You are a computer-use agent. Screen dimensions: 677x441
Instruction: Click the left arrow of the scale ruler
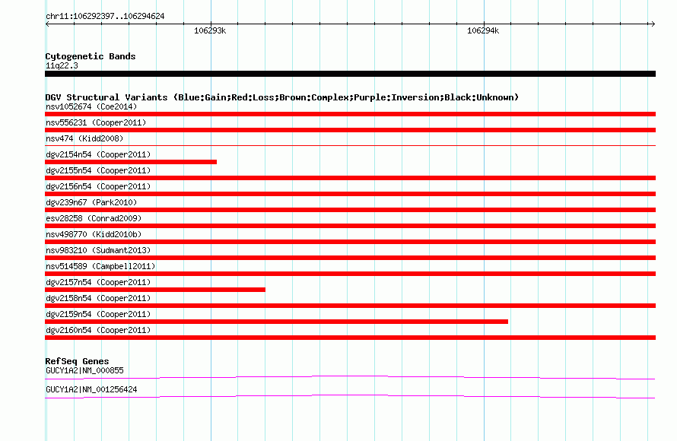(x=47, y=24)
